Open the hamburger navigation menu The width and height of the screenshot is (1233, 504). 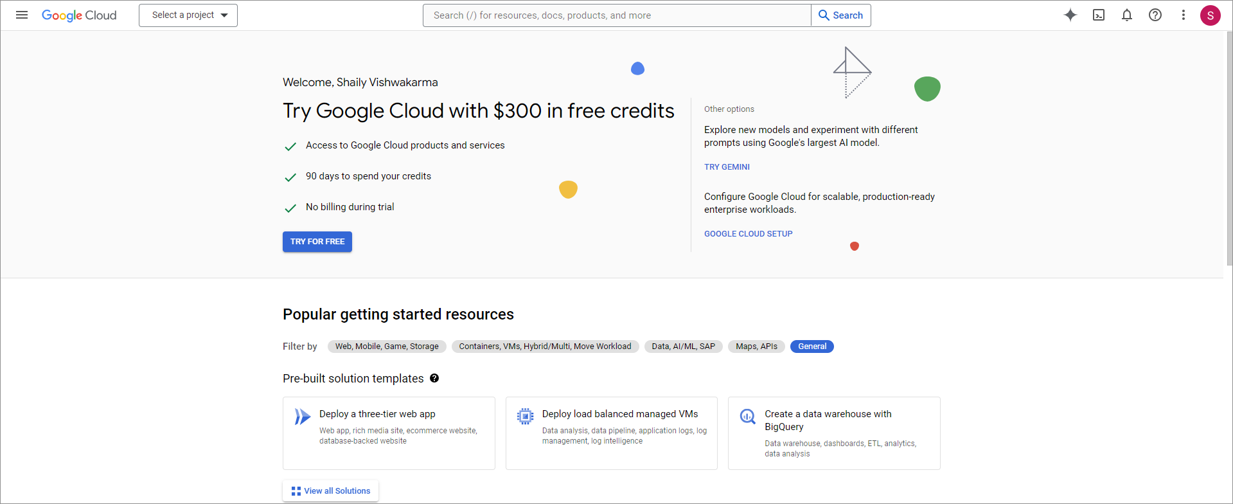click(x=22, y=15)
